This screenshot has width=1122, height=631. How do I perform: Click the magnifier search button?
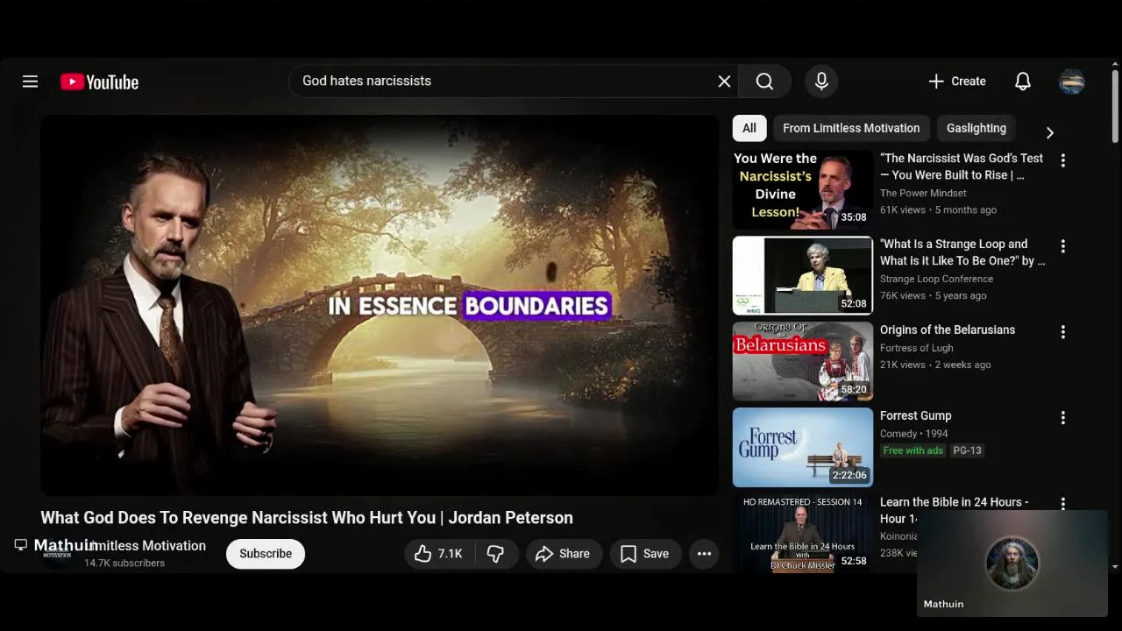pos(764,82)
